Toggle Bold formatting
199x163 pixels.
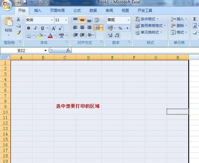click(29, 28)
